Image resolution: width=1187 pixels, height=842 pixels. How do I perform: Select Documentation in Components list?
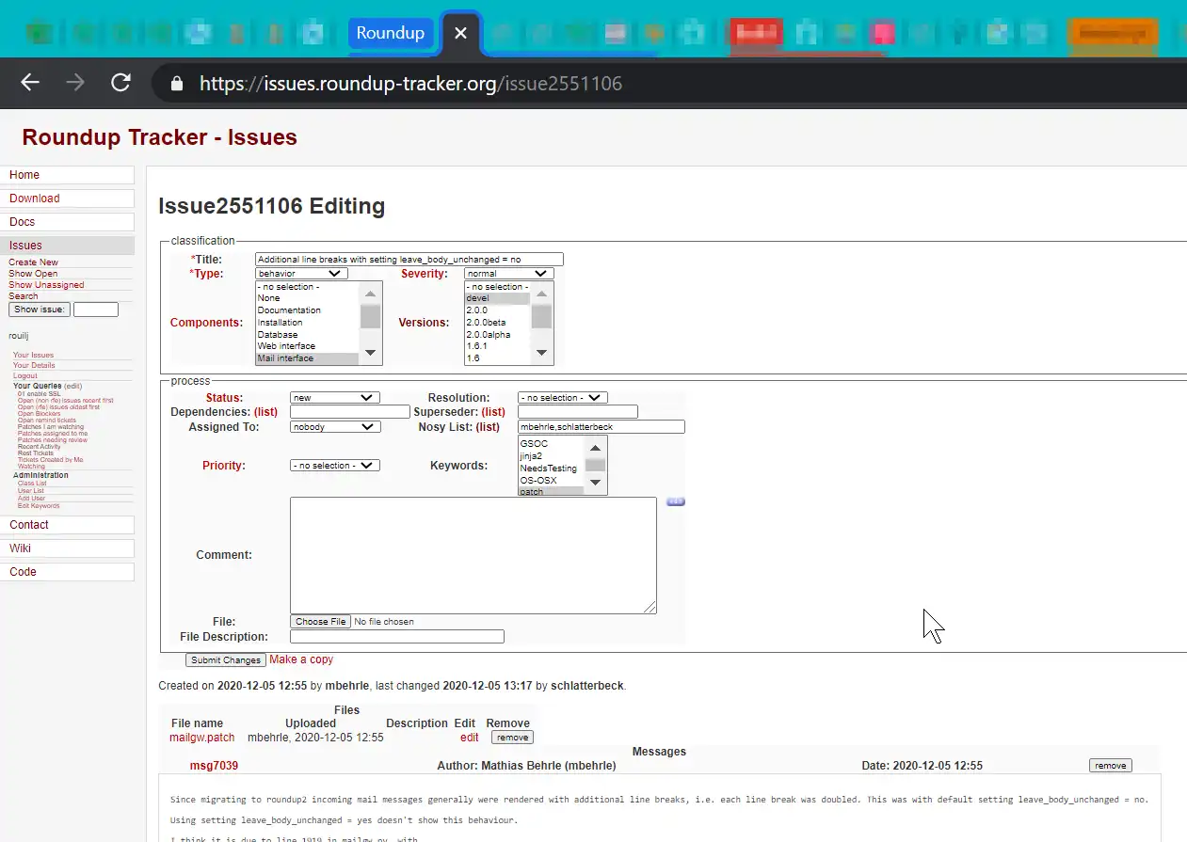307,310
